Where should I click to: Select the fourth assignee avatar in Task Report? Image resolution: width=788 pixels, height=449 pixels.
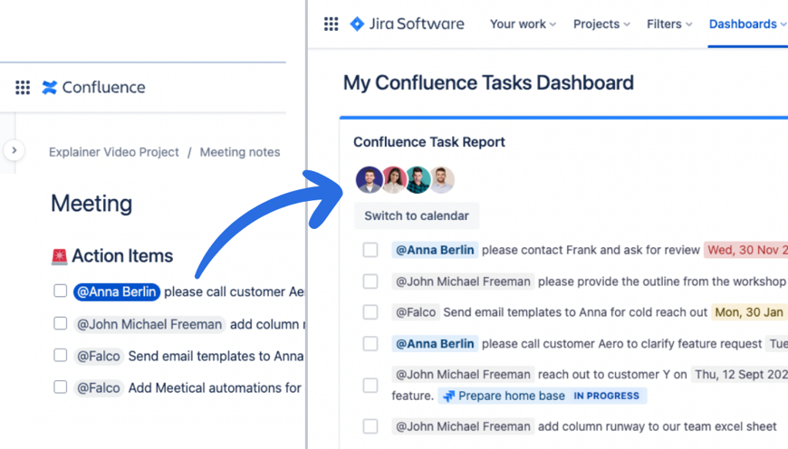tap(441, 179)
